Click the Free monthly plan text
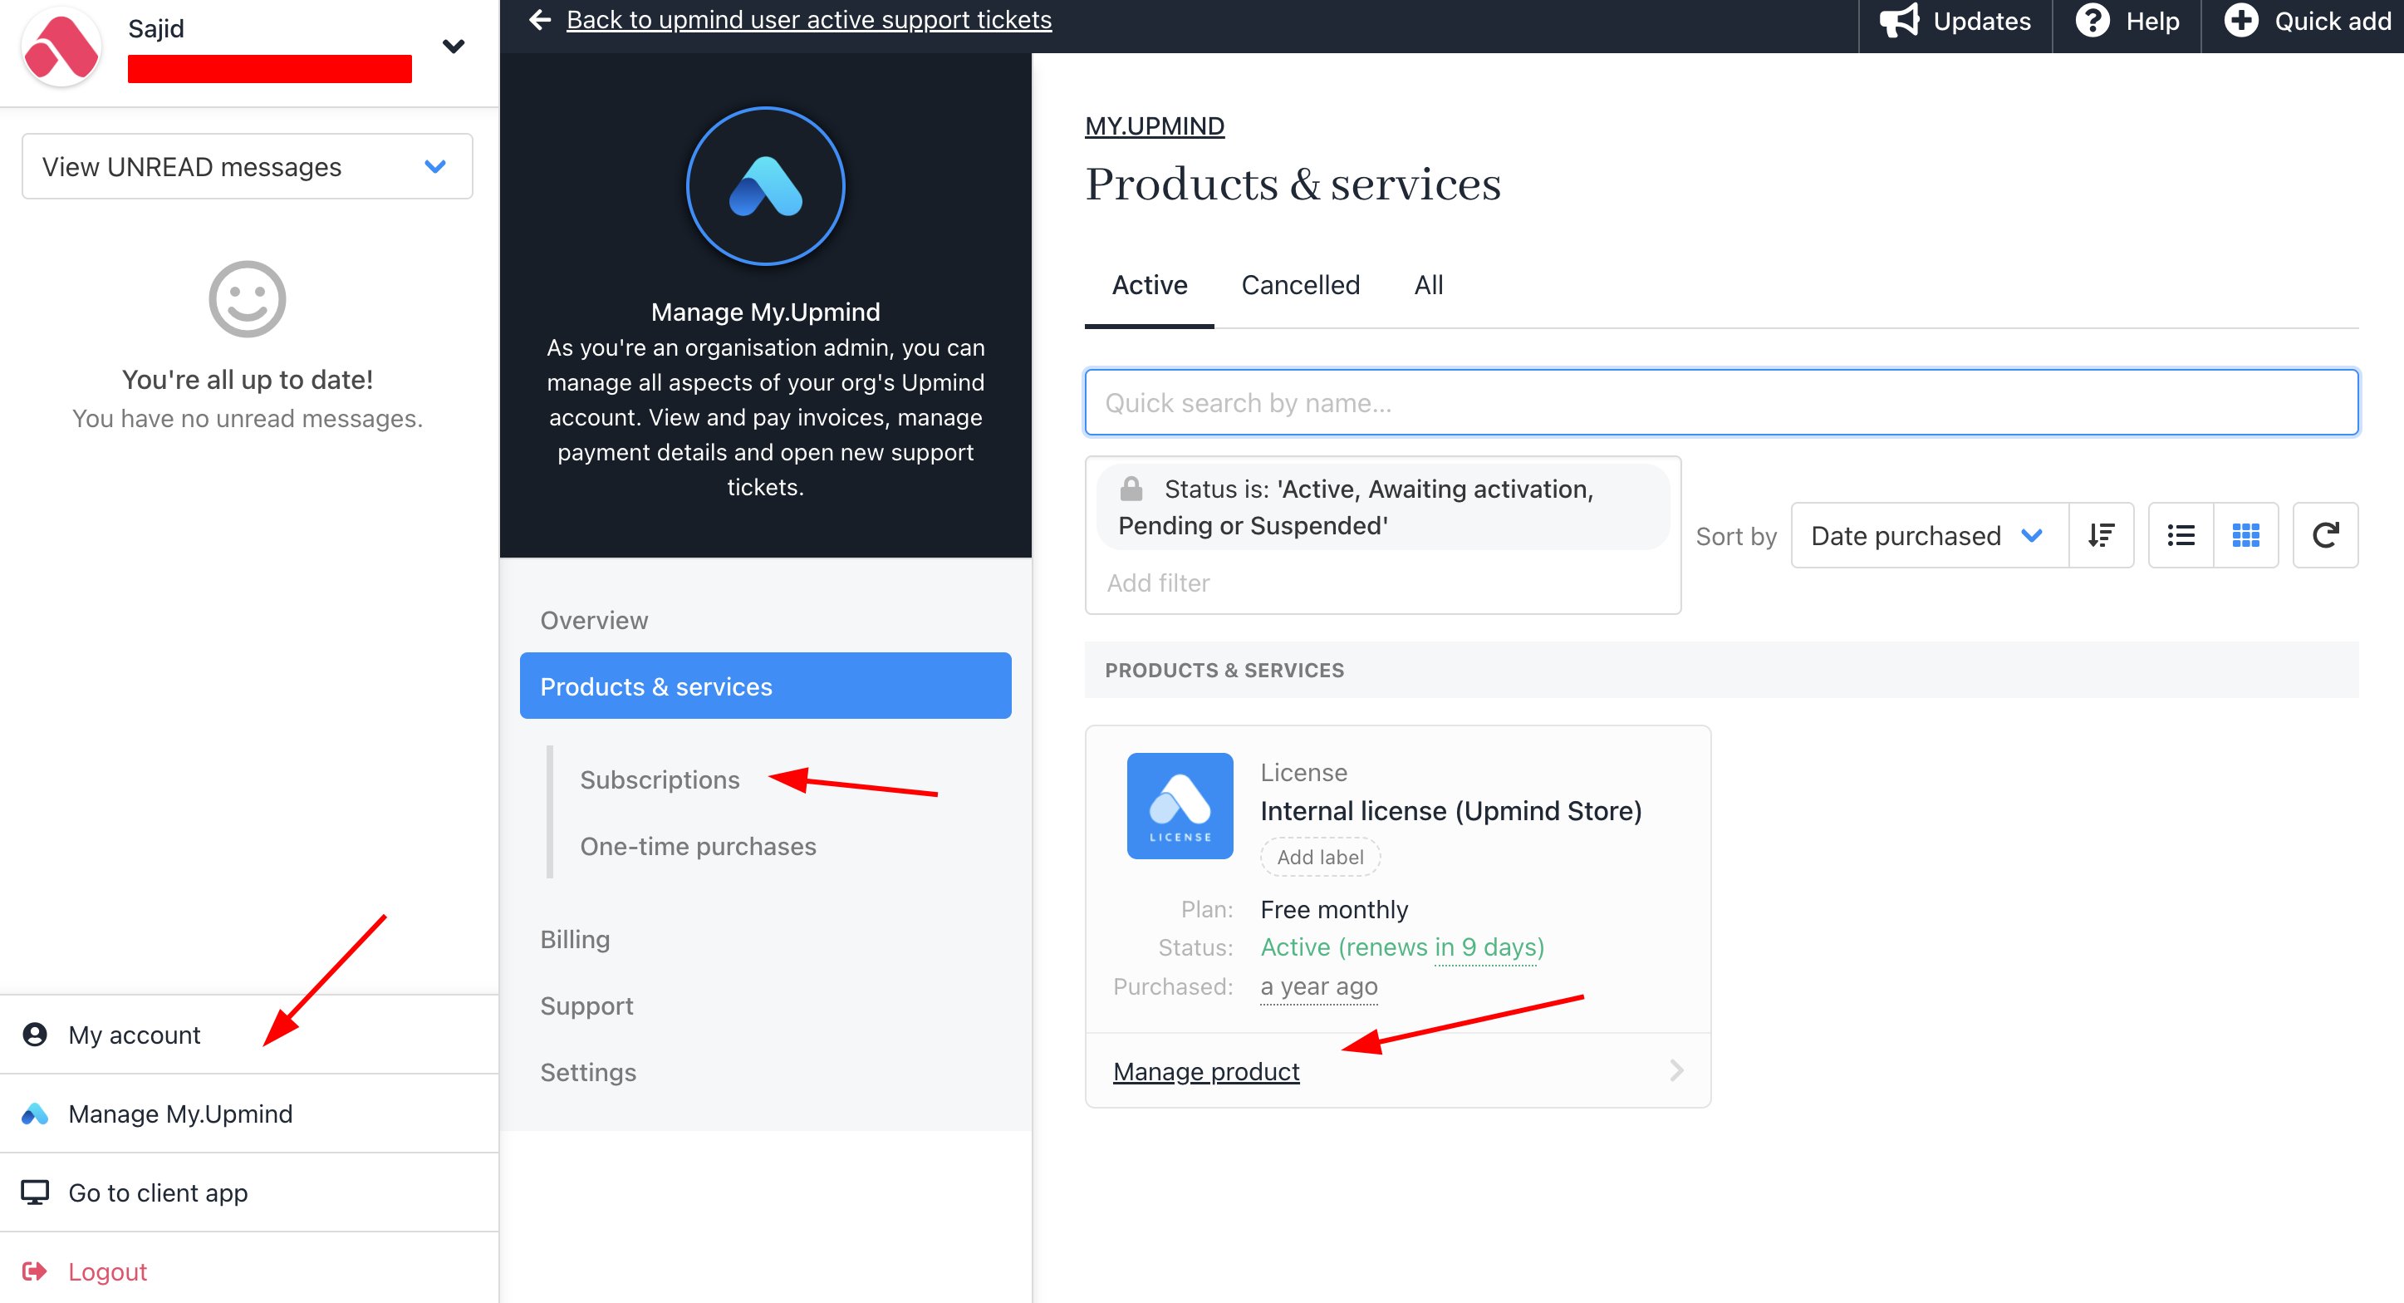This screenshot has width=2404, height=1303. click(1333, 909)
